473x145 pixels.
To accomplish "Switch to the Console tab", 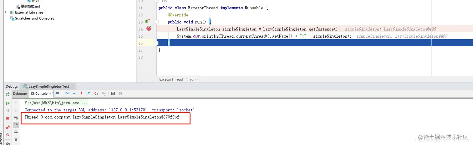I will [x=42, y=93].
